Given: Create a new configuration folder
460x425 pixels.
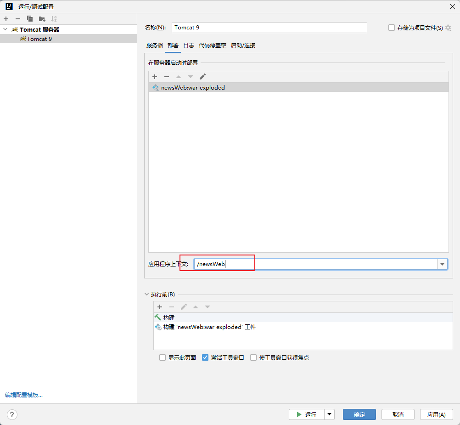Looking at the screenshot, I should point(42,19).
